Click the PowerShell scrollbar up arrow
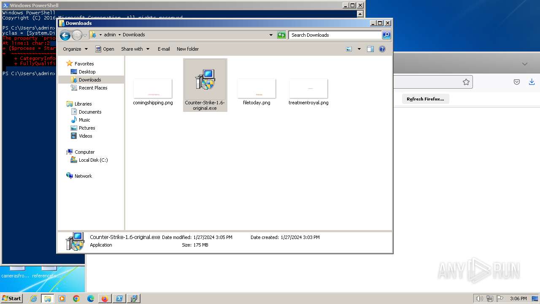 point(360,14)
